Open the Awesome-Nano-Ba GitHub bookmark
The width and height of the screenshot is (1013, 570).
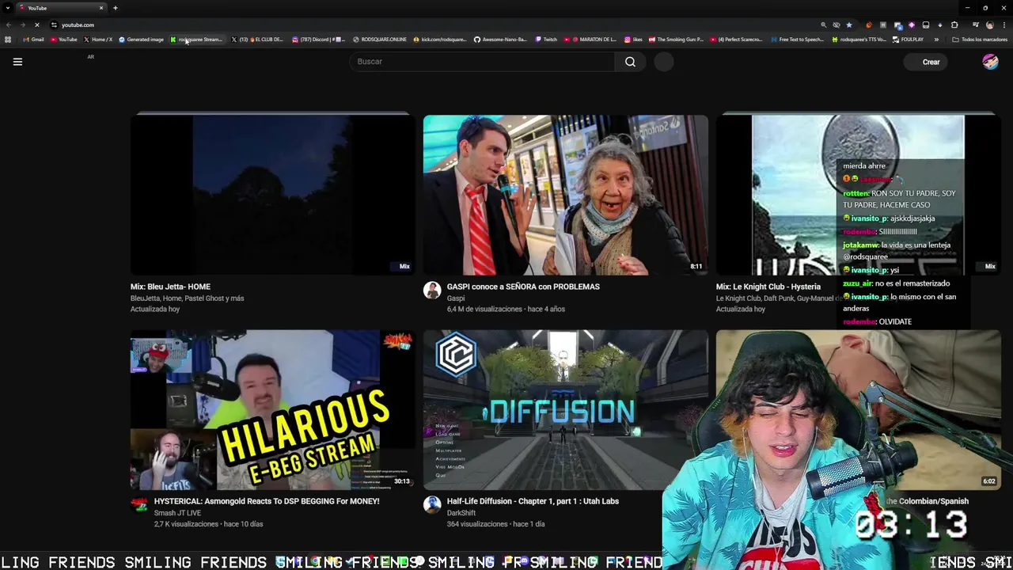(500, 40)
